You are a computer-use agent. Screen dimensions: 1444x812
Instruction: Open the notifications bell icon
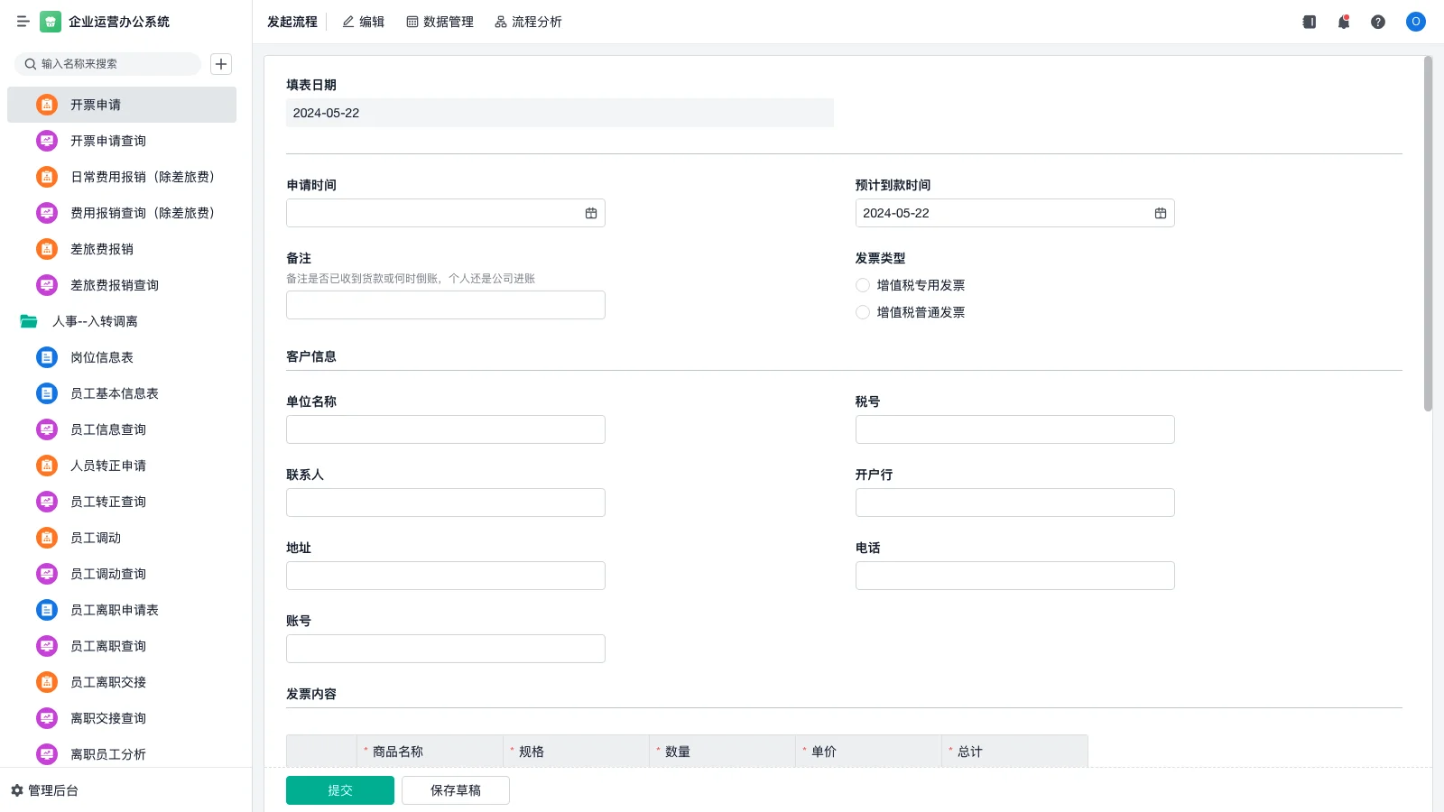tap(1343, 22)
